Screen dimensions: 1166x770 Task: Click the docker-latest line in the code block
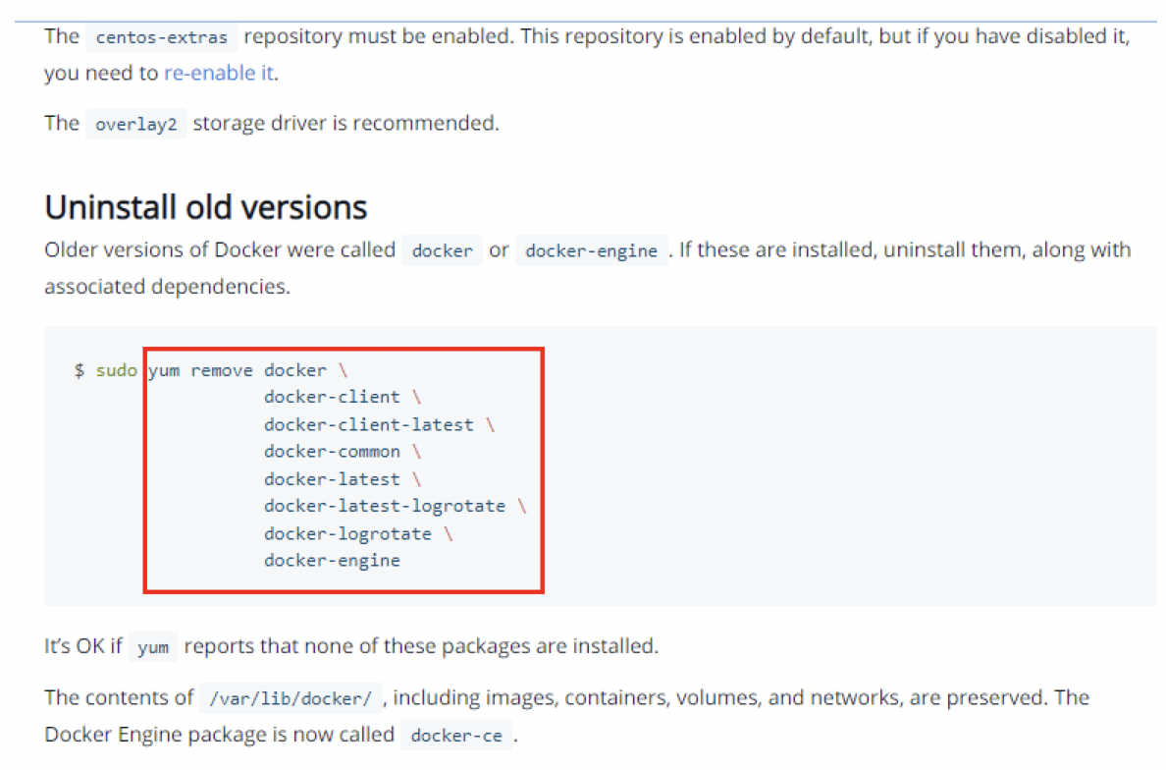tap(332, 479)
